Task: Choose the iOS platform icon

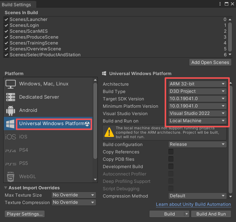Action: (11, 137)
